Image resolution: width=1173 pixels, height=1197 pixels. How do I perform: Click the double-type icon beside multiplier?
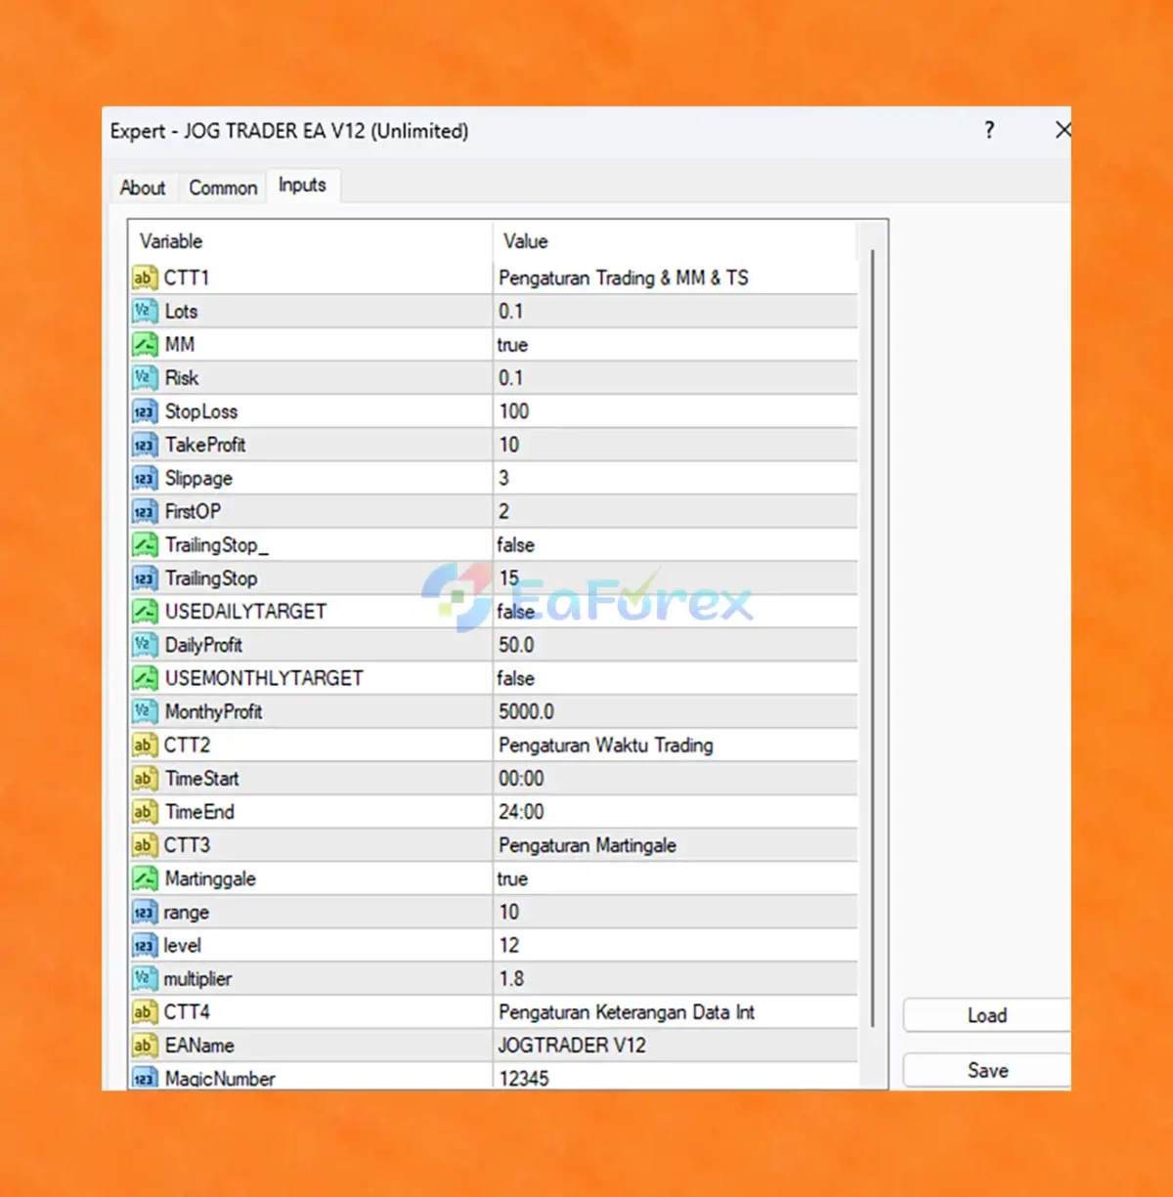[x=145, y=979]
